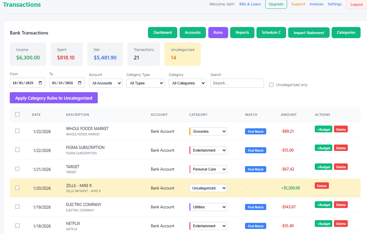Focus the Search transactions field

[x=237, y=83]
